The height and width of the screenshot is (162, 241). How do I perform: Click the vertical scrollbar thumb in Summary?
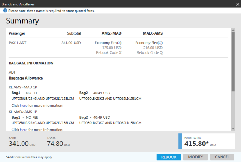pos(233,62)
